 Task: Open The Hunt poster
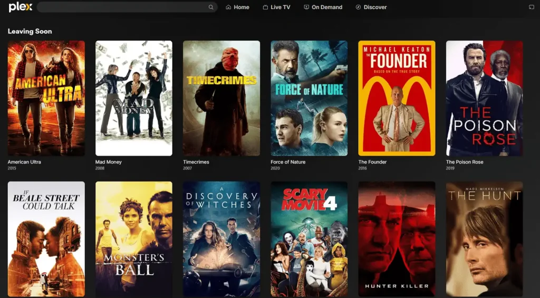[485, 239]
